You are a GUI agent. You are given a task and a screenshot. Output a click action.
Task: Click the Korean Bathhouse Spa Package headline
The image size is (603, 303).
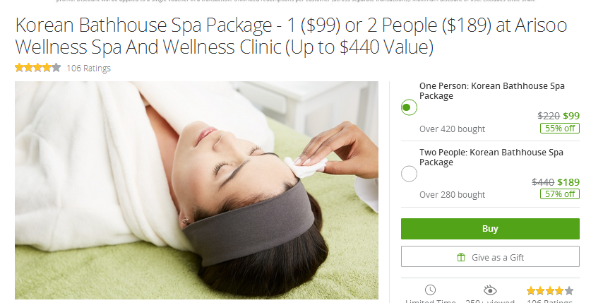291,36
